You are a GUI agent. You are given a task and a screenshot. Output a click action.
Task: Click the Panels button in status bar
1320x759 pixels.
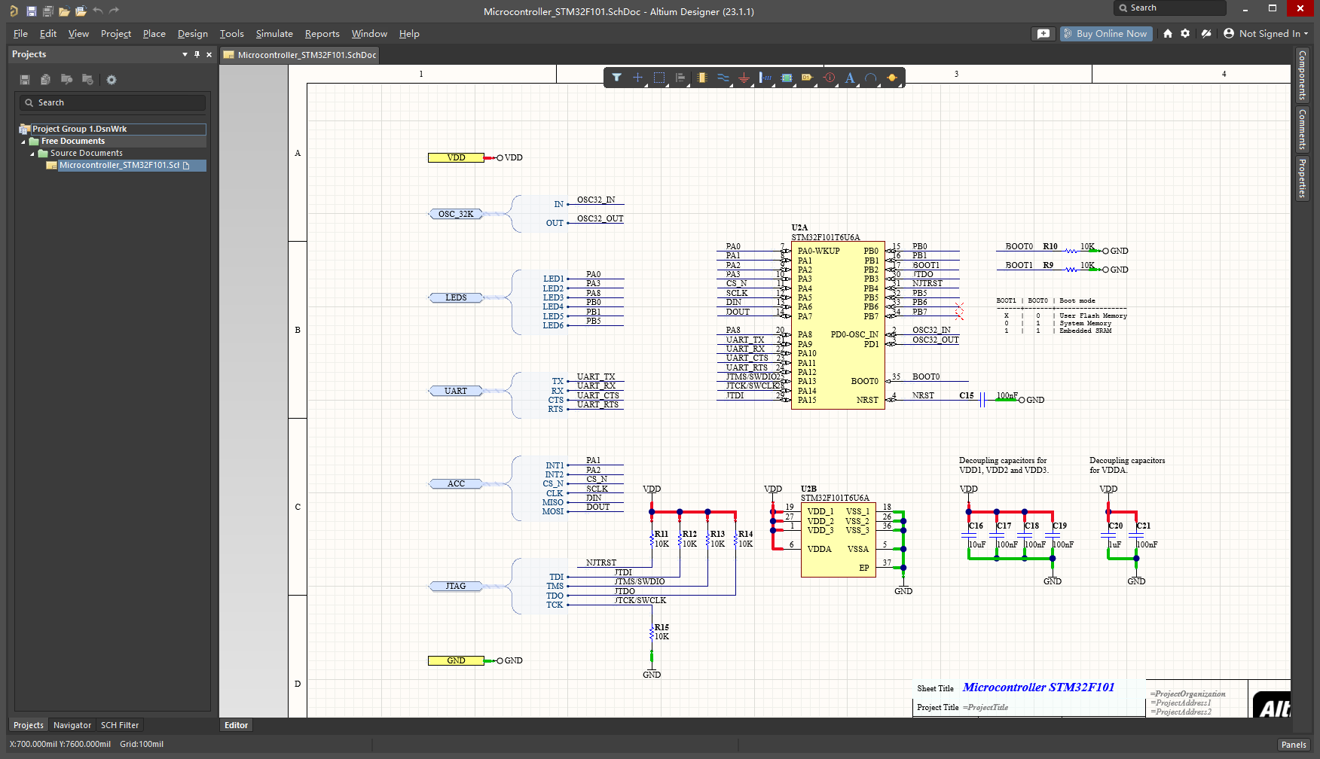(1294, 745)
